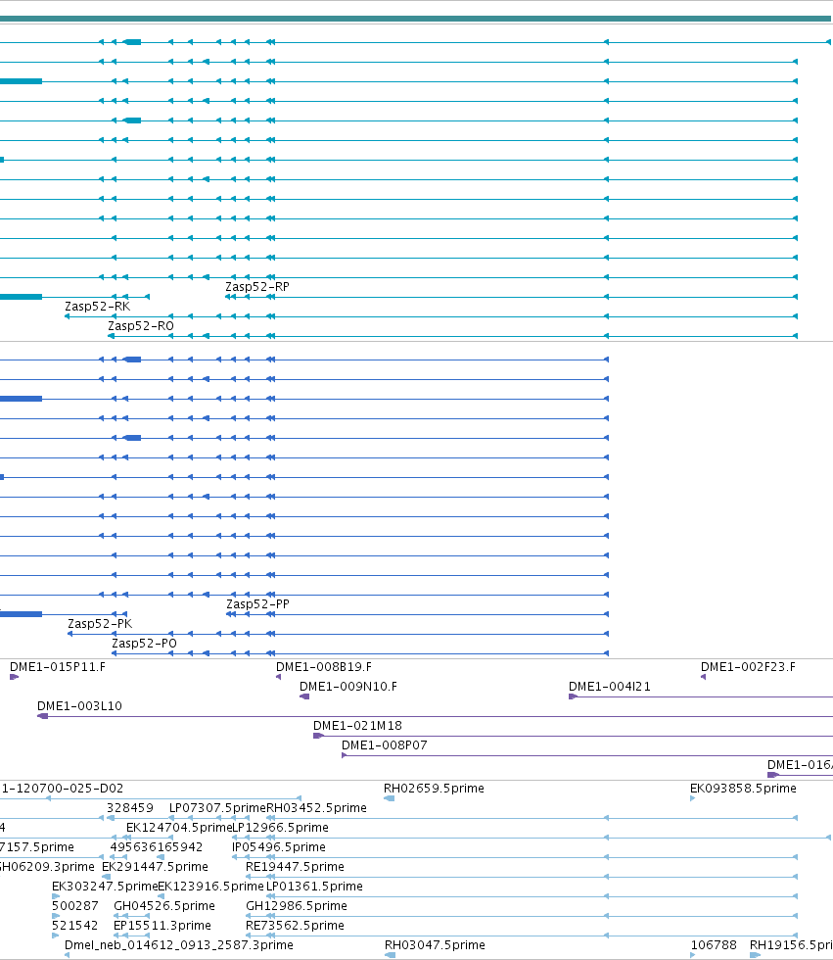Select the Zasp52-PP protein label
The height and width of the screenshot is (960, 833).
pyautogui.click(x=257, y=603)
